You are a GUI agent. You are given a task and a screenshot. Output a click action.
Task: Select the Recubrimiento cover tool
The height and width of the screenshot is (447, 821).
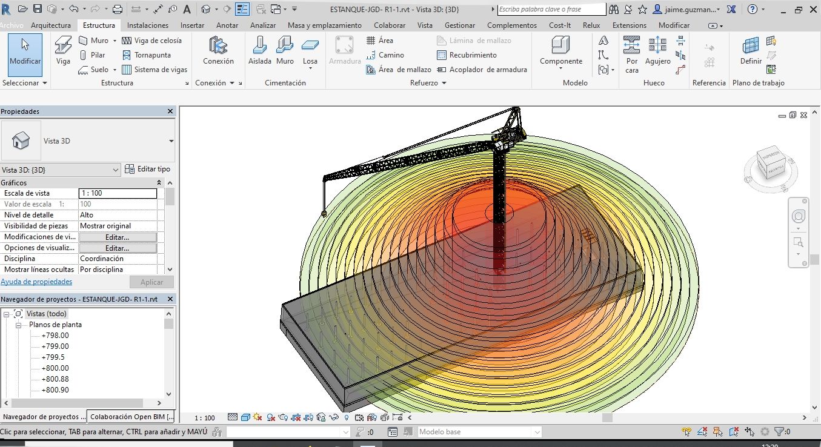(467, 55)
